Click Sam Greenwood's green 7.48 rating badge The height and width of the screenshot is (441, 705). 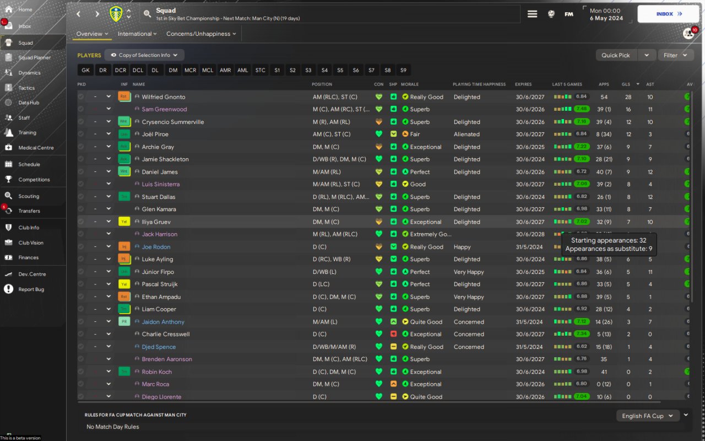581,109
